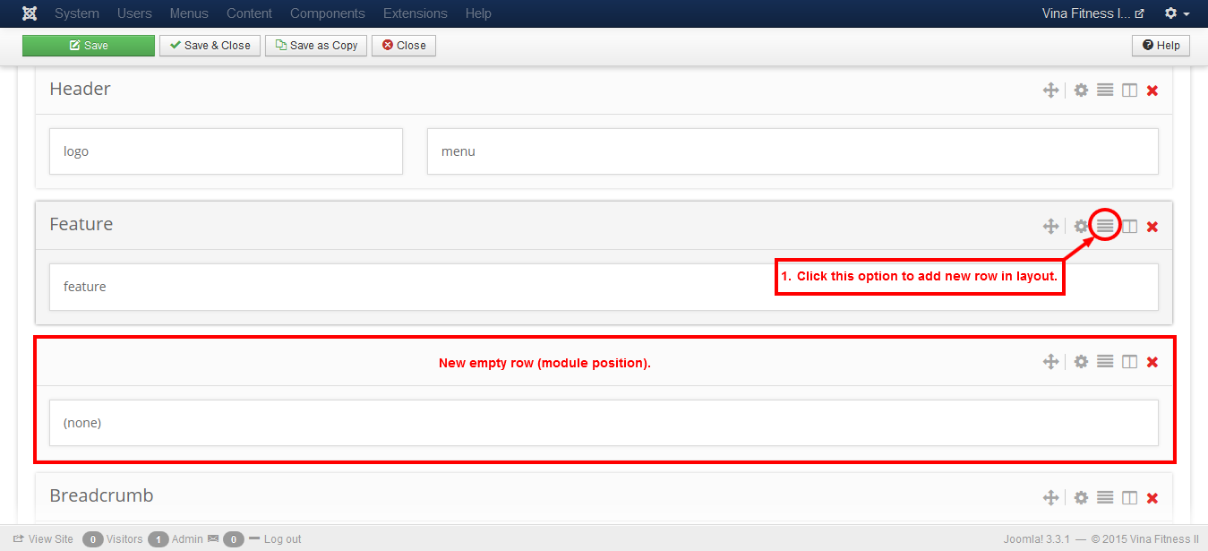Click add row icon in new empty row
Screen dimensions: 1208x551
[x=1105, y=362]
